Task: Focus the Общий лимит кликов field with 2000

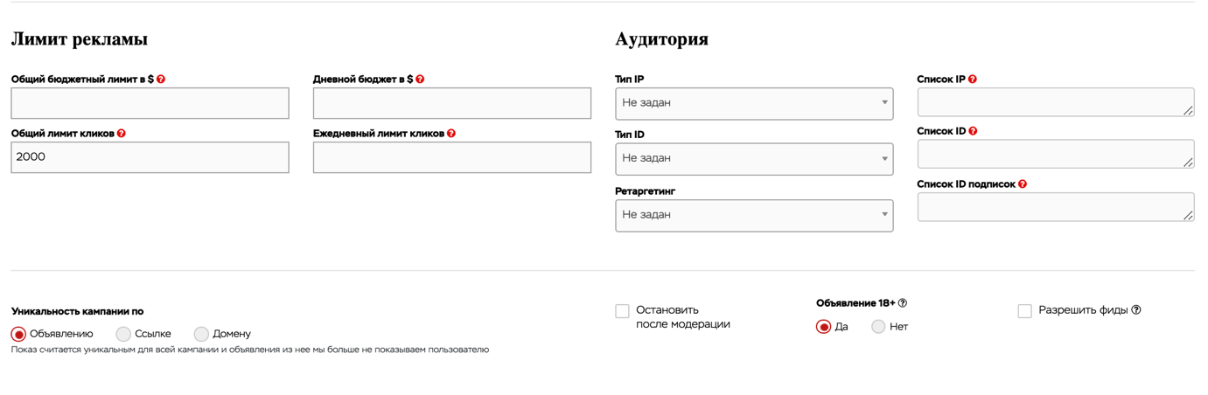Action: pos(150,157)
